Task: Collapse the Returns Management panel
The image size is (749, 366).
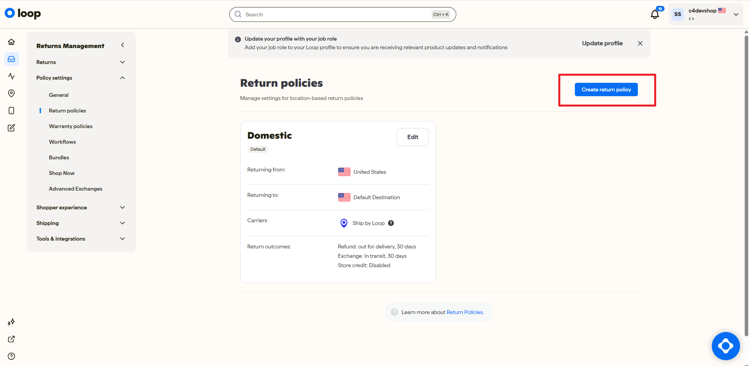Action: pos(122,45)
